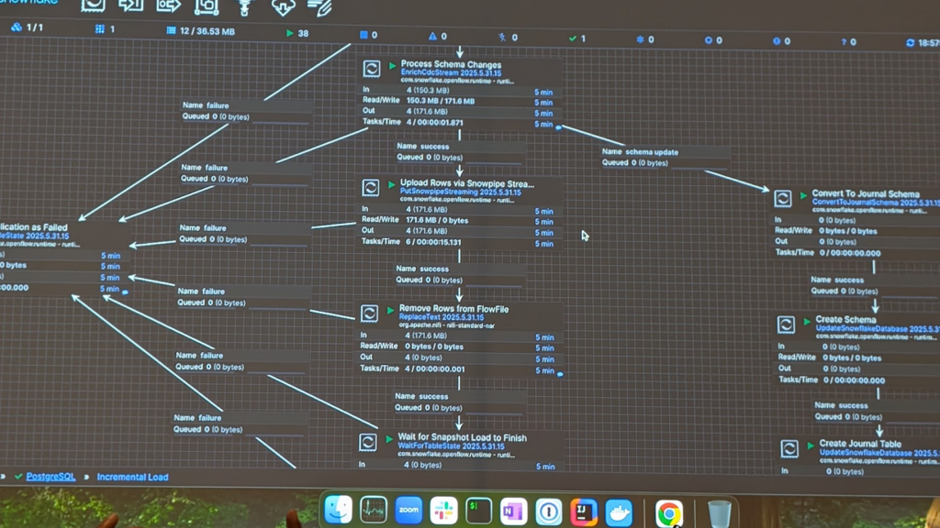The image size is (940, 528).
Task: Open Slack from the dock
Action: click(443, 511)
